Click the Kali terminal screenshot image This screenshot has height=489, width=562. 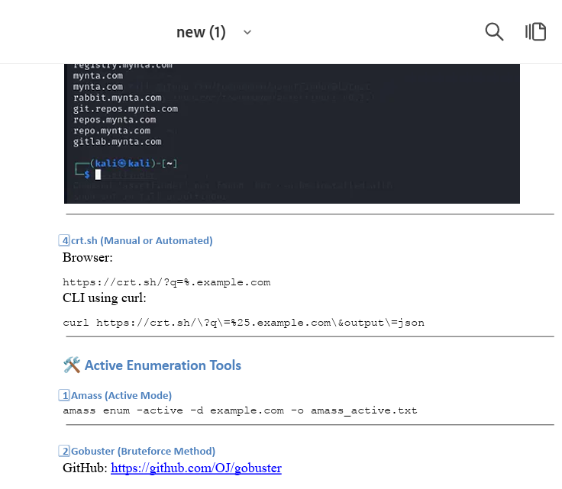point(292,134)
